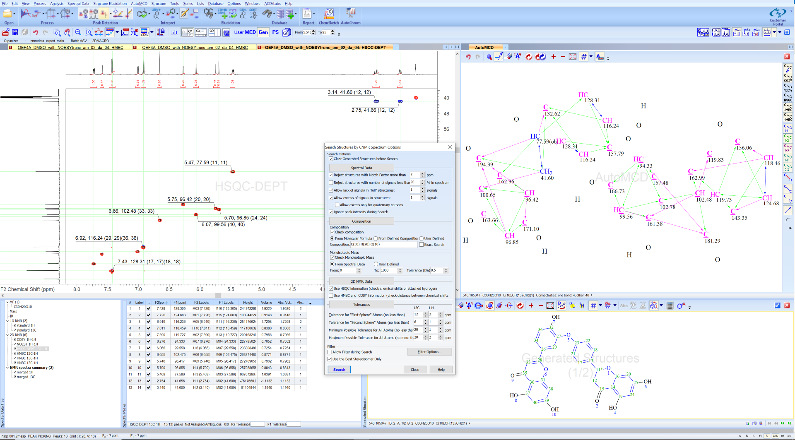Click the fit-to-window icon in AutoMCD toolbar
795x440 pixels.
point(572,57)
